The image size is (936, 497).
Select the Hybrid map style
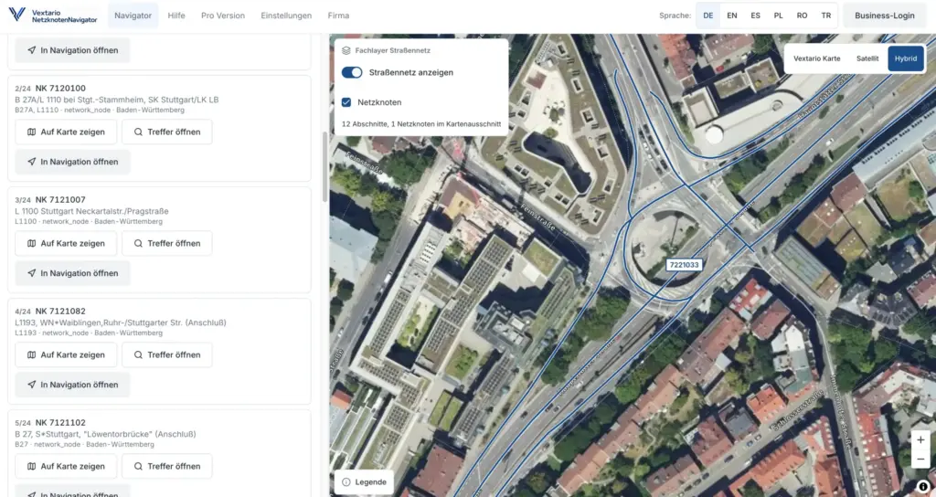click(906, 58)
